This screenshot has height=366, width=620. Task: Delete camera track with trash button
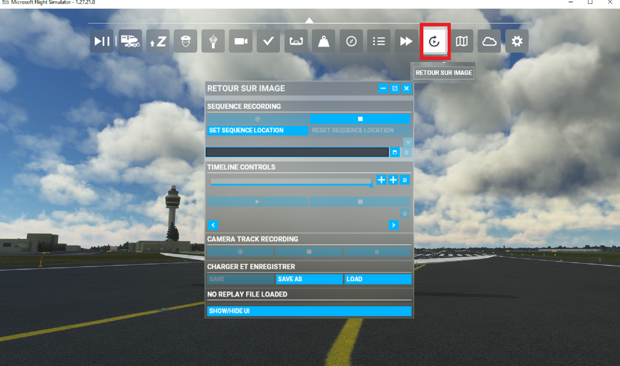(377, 251)
